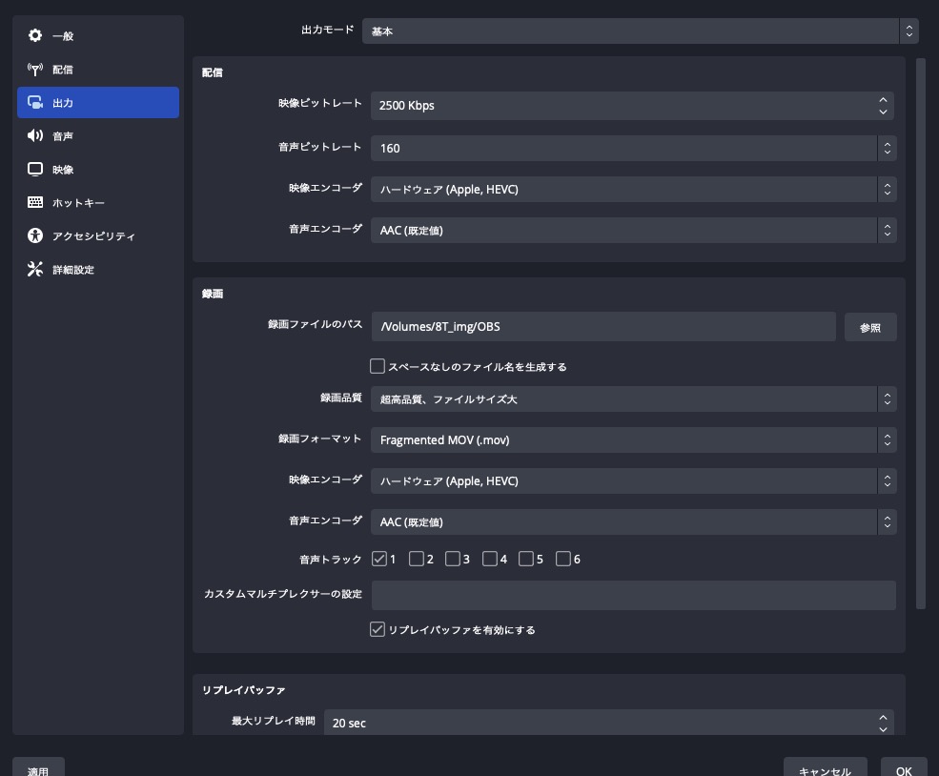Click the keyboard icon for ホットキー

click(x=35, y=202)
